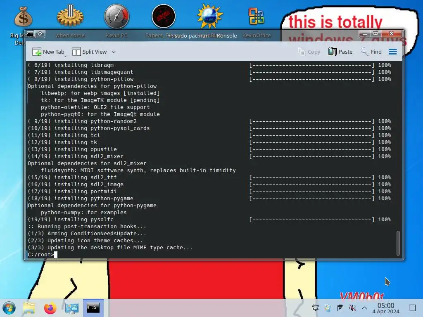Viewport: 423px width, 317px height.
Task: Expand the New Tab profile dropdown arrow
Action: point(65,56)
